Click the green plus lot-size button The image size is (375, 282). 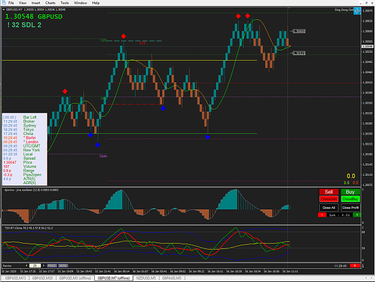point(357,215)
